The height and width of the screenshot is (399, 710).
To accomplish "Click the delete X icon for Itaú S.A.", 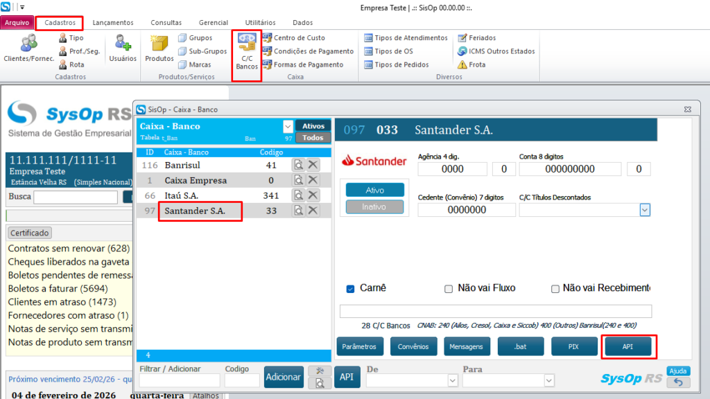I will pyautogui.click(x=313, y=195).
